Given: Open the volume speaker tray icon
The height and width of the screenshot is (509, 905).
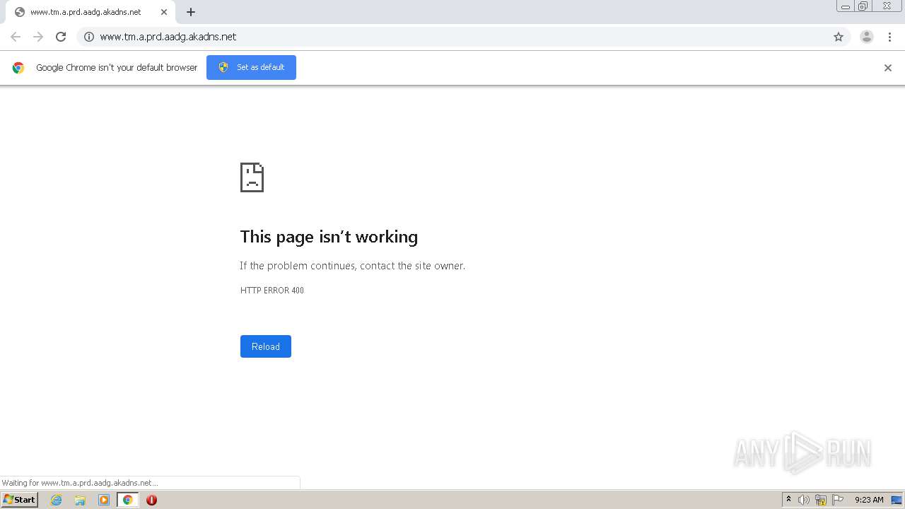Looking at the screenshot, I should [x=804, y=500].
